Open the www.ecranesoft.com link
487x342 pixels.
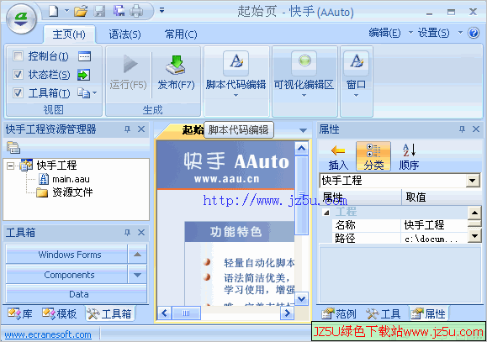click(48, 334)
